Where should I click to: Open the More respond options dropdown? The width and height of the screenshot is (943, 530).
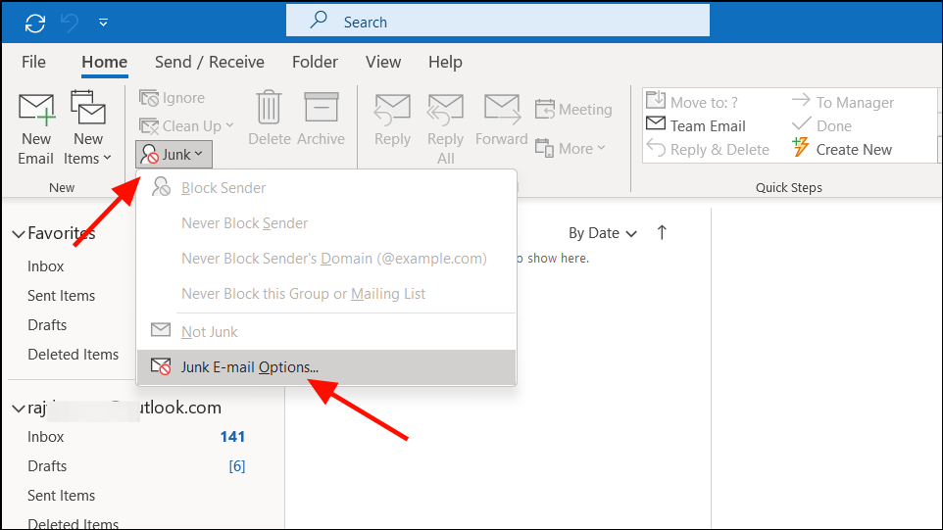(571, 149)
